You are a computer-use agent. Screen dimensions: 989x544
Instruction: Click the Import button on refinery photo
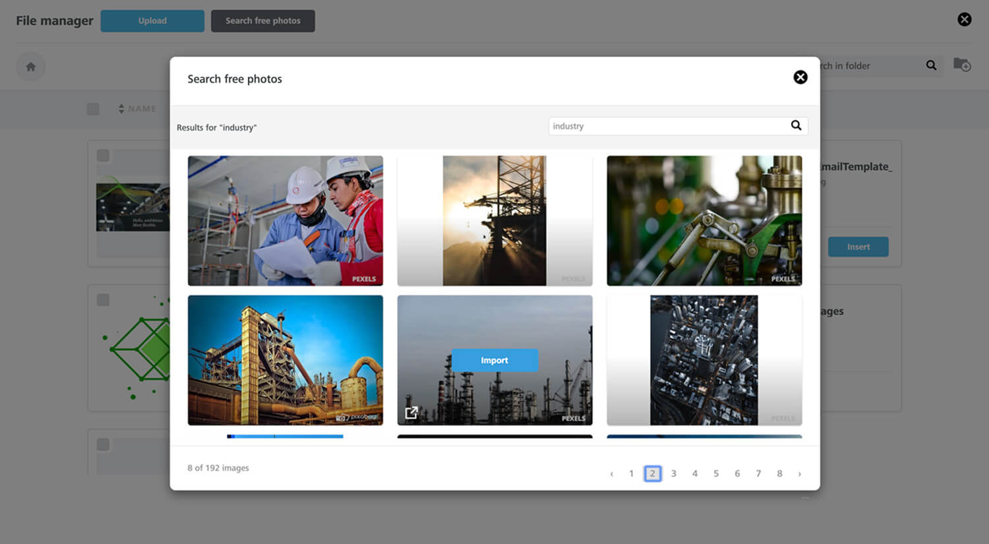(494, 360)
